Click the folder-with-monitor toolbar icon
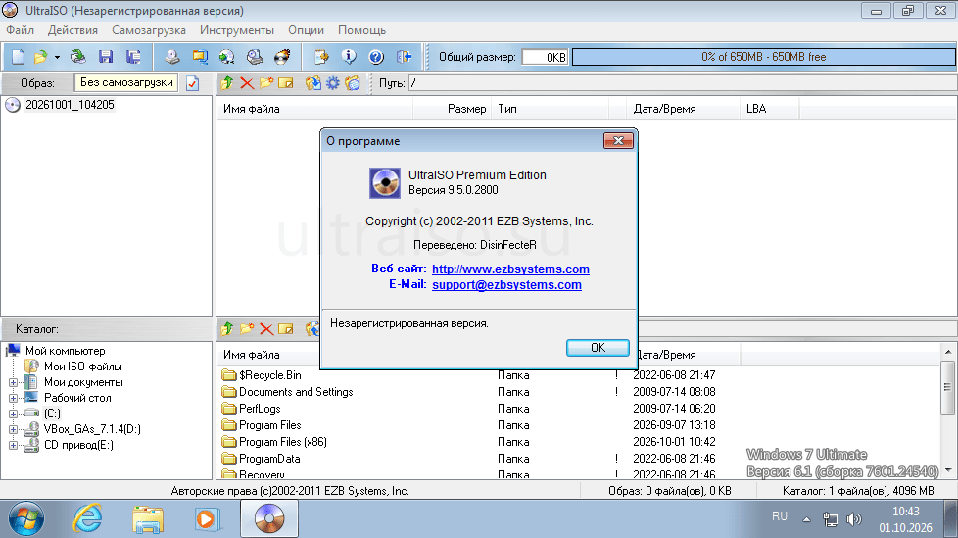This screenshot has height=538, width=958. point(200,57)
